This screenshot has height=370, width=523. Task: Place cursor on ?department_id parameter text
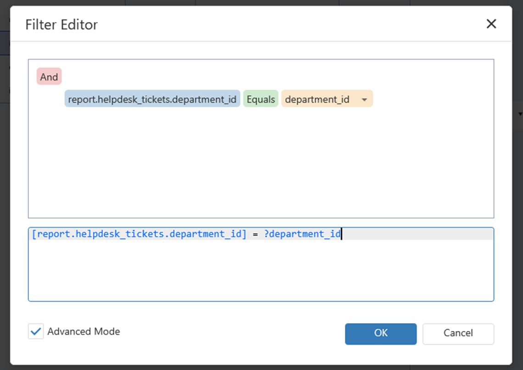[x=302, y=234]
